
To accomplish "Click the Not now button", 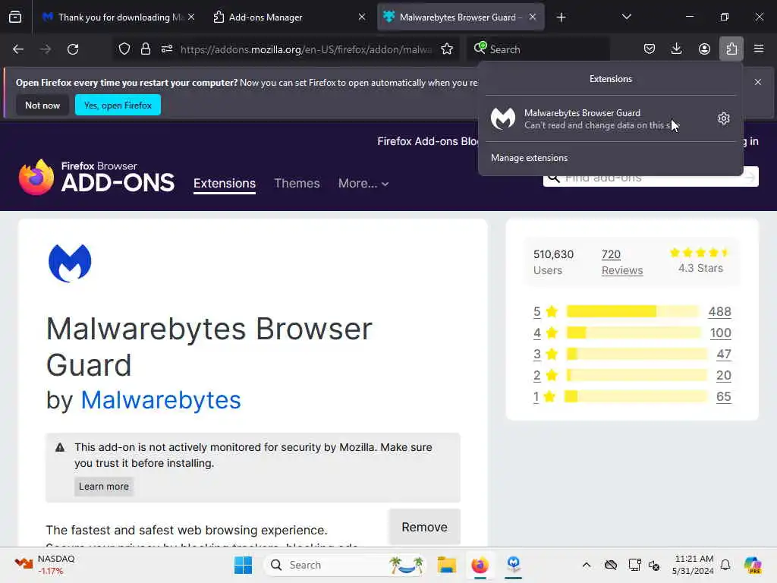I will (x=42, y=105).
